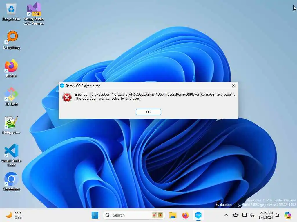Click OK in the Remix OS Player error dialog
297x222 pixels.
(148, 112)
